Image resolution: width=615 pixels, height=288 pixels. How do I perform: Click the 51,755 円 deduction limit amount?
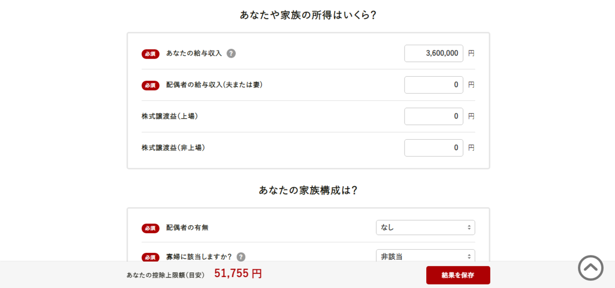coord(238,274)
